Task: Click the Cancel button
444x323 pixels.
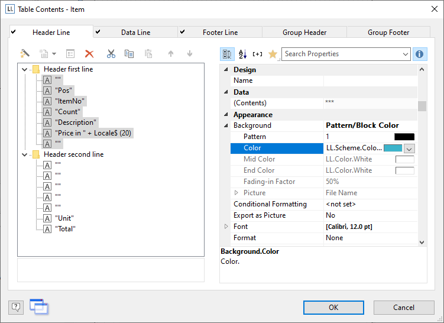Action: (x=403, y=307)
